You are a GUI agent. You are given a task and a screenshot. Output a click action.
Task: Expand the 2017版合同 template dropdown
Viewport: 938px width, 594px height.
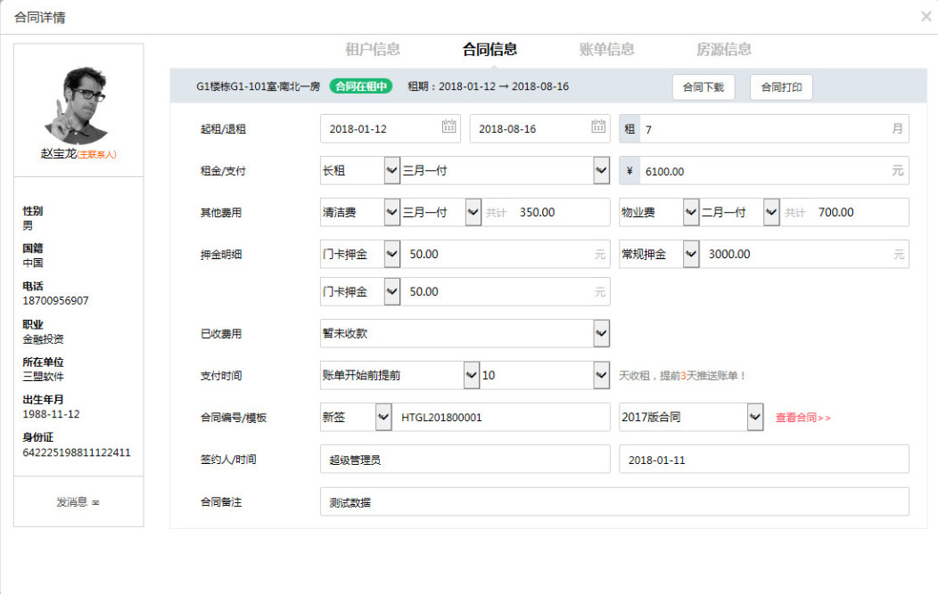(x=754, y=417)
